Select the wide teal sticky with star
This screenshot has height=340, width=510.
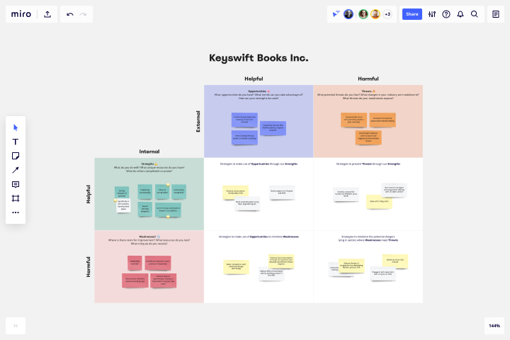tap(168, 210)
